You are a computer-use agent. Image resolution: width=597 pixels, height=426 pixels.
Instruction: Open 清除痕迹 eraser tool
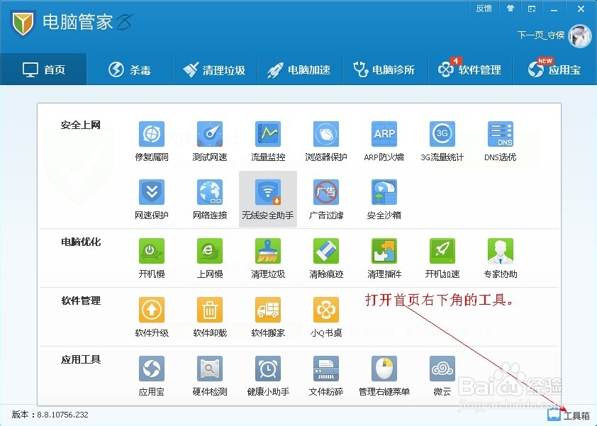(x=326, y=258)
